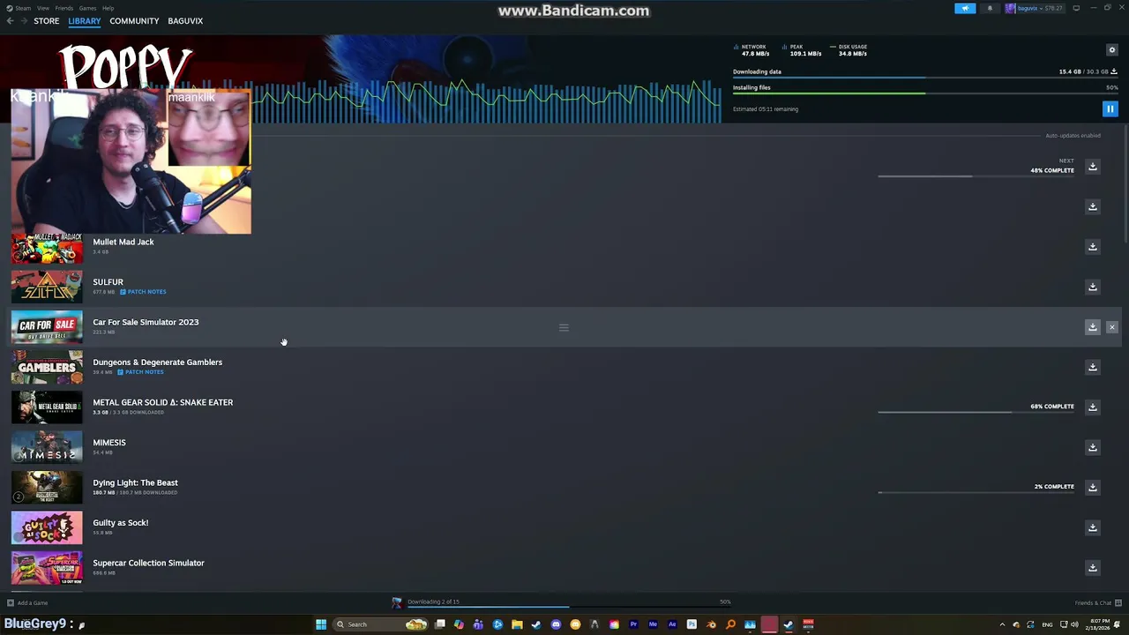Open Friends & Chat
1129x635 pixels.
[x=1097, y=603]
